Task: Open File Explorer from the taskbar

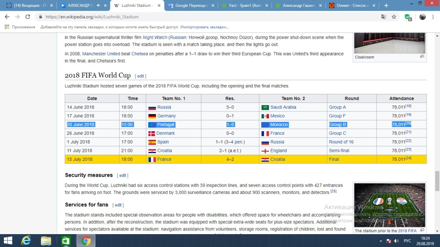Action: pyautogui.click(x=46, y=241)
